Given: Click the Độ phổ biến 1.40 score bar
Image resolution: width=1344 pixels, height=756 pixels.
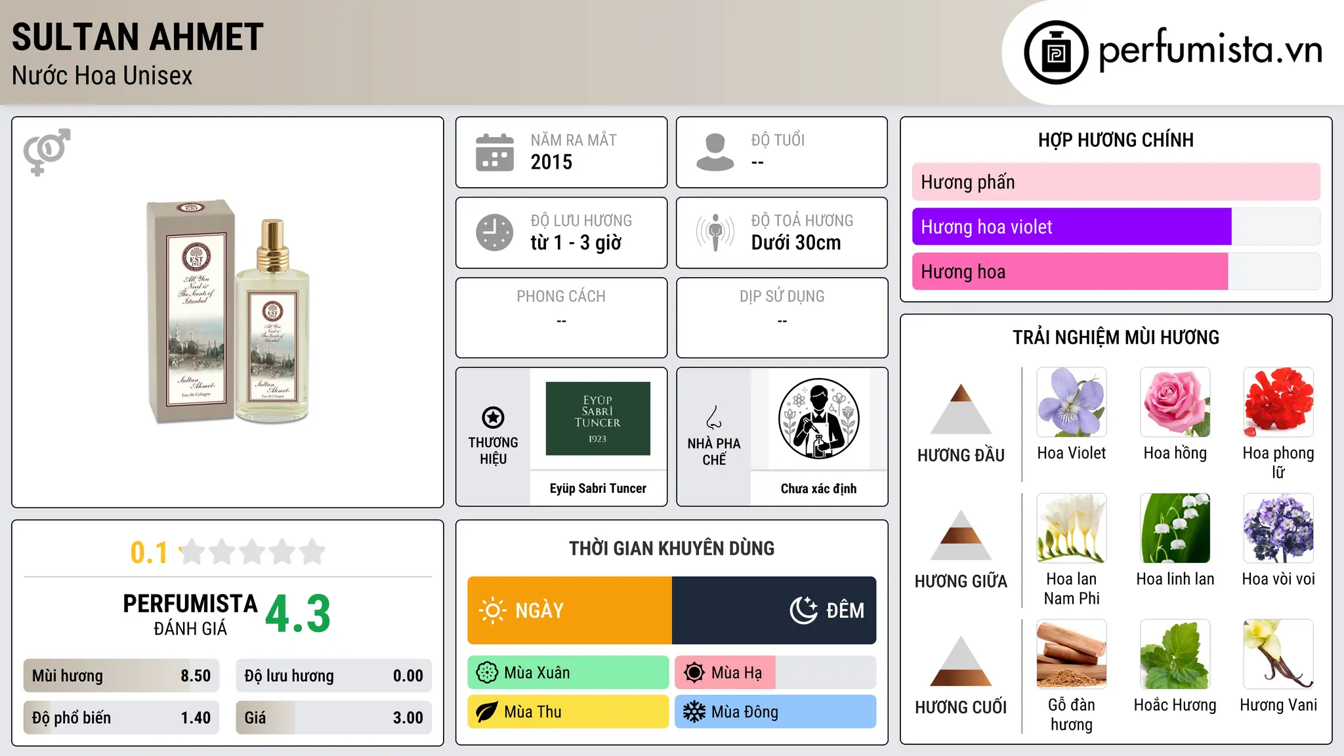Looking at the screenshot, I should [x=121, y=717].
